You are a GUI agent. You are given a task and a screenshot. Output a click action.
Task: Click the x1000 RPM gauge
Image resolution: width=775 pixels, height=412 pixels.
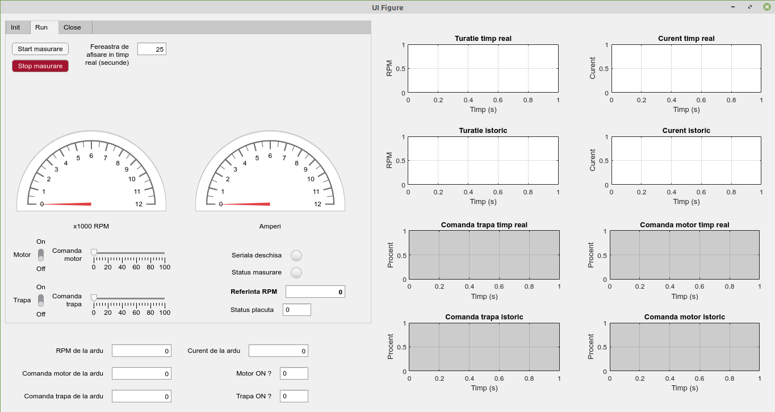pyautogui.click(x=91, y=171)
